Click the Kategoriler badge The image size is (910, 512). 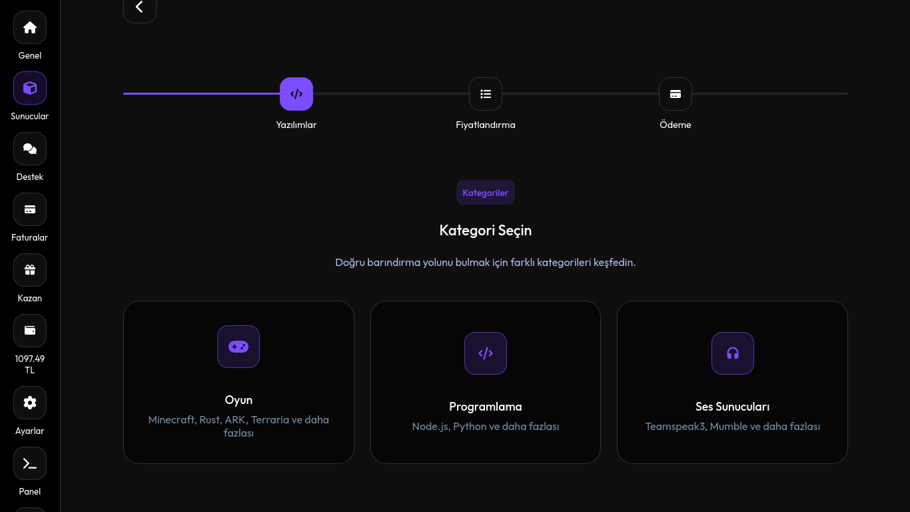click(x=486, y=193)
